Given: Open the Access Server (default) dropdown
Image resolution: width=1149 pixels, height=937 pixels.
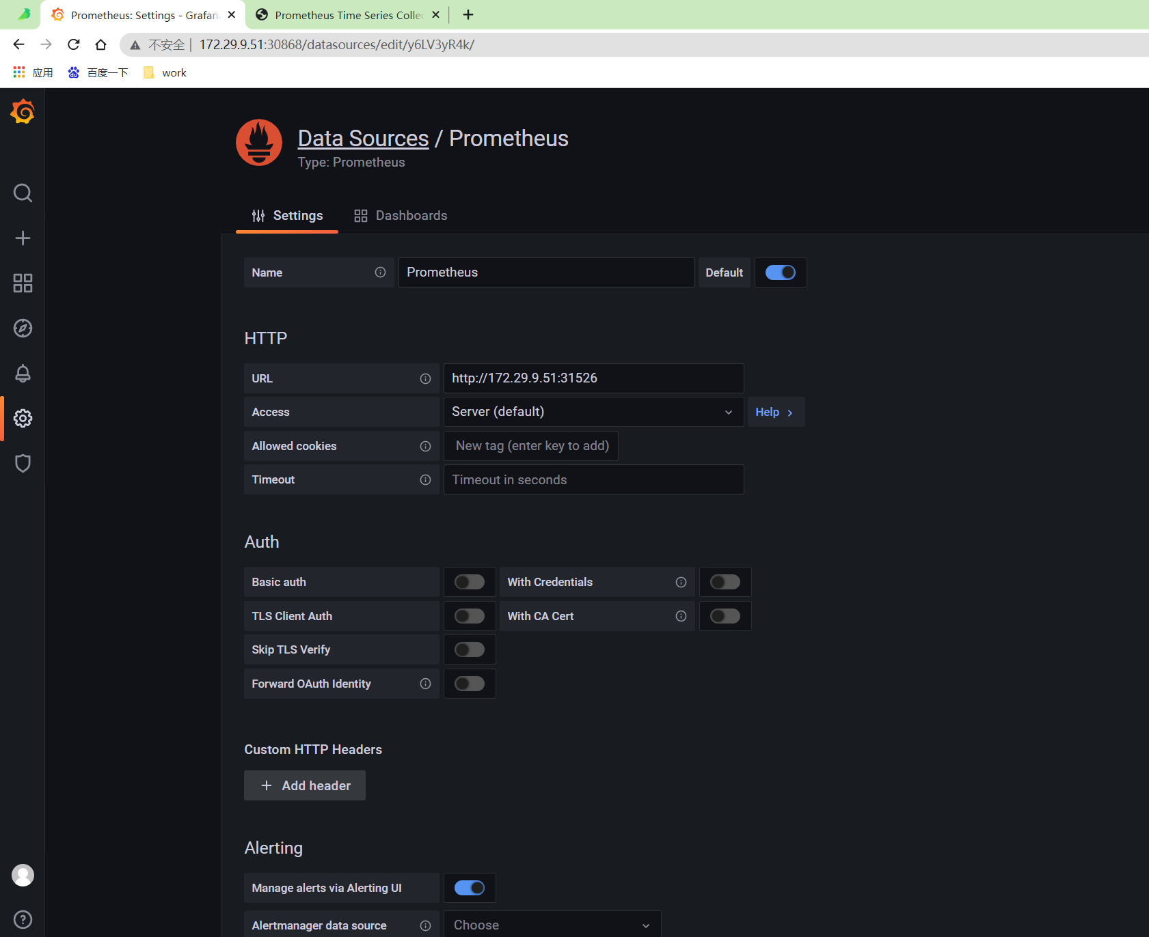Looking at the screenshot, I should [593, 412].
